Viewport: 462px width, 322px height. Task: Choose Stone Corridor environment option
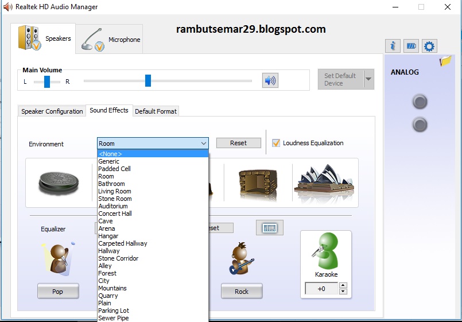pyautogui.click(x=153, y=258)
